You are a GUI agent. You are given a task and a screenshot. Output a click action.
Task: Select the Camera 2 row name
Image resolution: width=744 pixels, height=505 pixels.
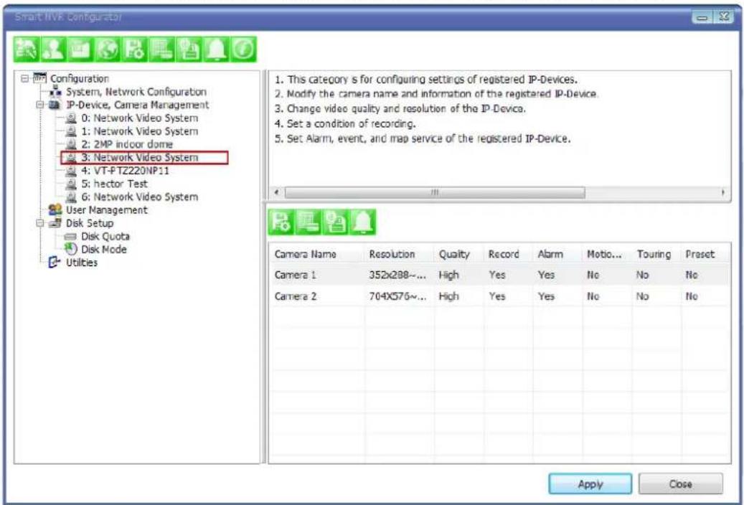point(295,297)
